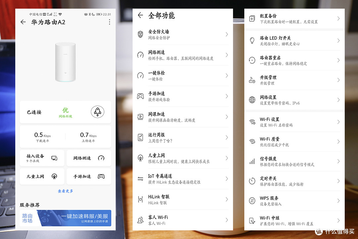Viewport: 358px width, 239px height.
Task: Tap the 升级管理 router icon
Action: [x=252, y=80]
